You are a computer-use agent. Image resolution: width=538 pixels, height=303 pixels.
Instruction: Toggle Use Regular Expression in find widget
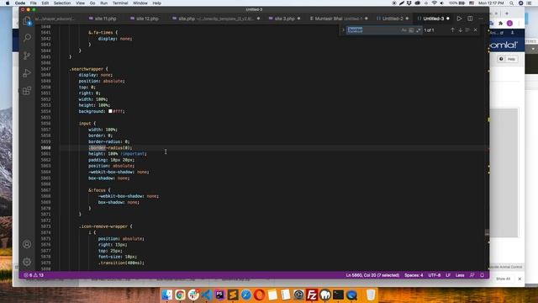coord(419,30)
